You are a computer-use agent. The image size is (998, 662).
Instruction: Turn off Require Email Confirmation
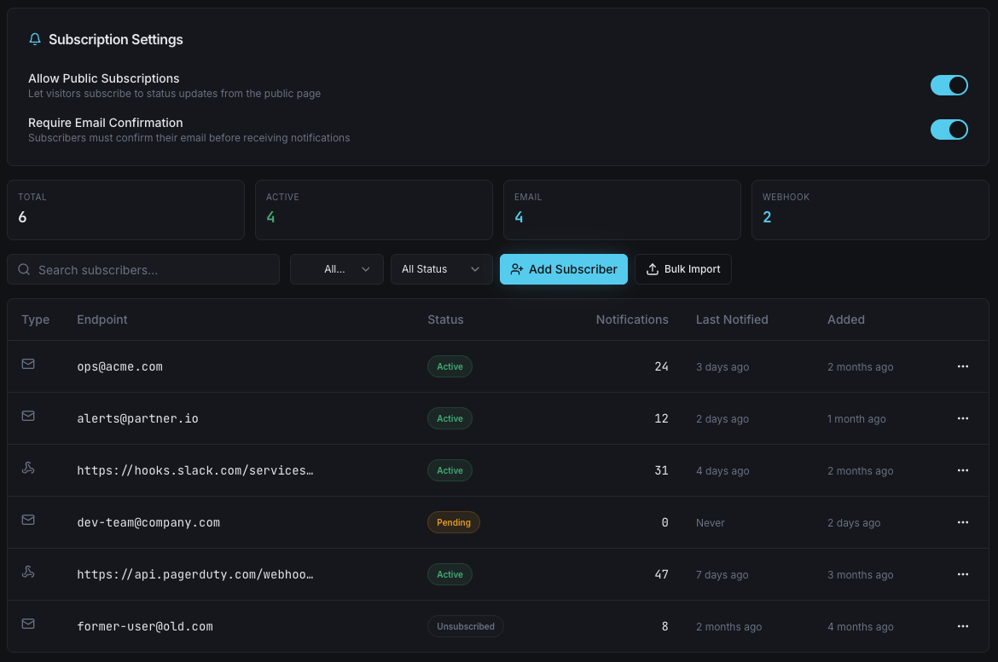coord(949,130)
